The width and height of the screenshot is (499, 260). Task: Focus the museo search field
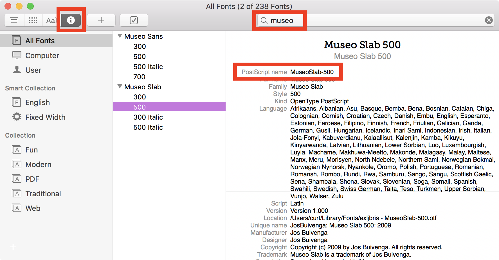click(376, 20)
